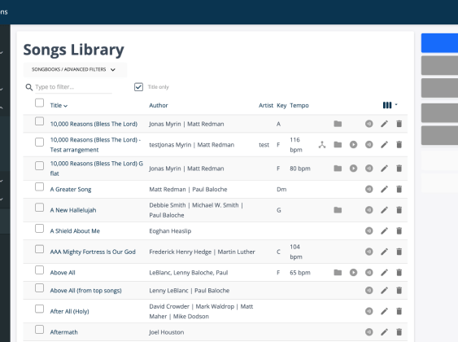458x342 pixels.
Task: Edit After All (Holy) with pencil icon
Action: [385, 311]
